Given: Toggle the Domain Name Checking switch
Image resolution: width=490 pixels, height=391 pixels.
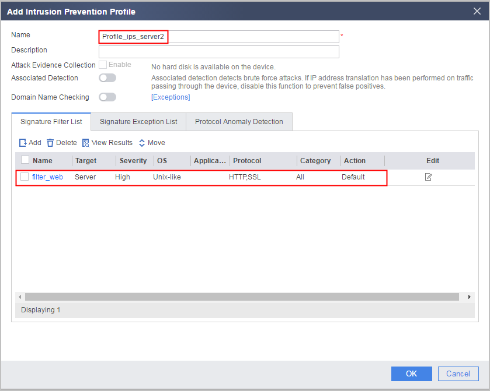Looking at the screenshot, I should point(107,97).
